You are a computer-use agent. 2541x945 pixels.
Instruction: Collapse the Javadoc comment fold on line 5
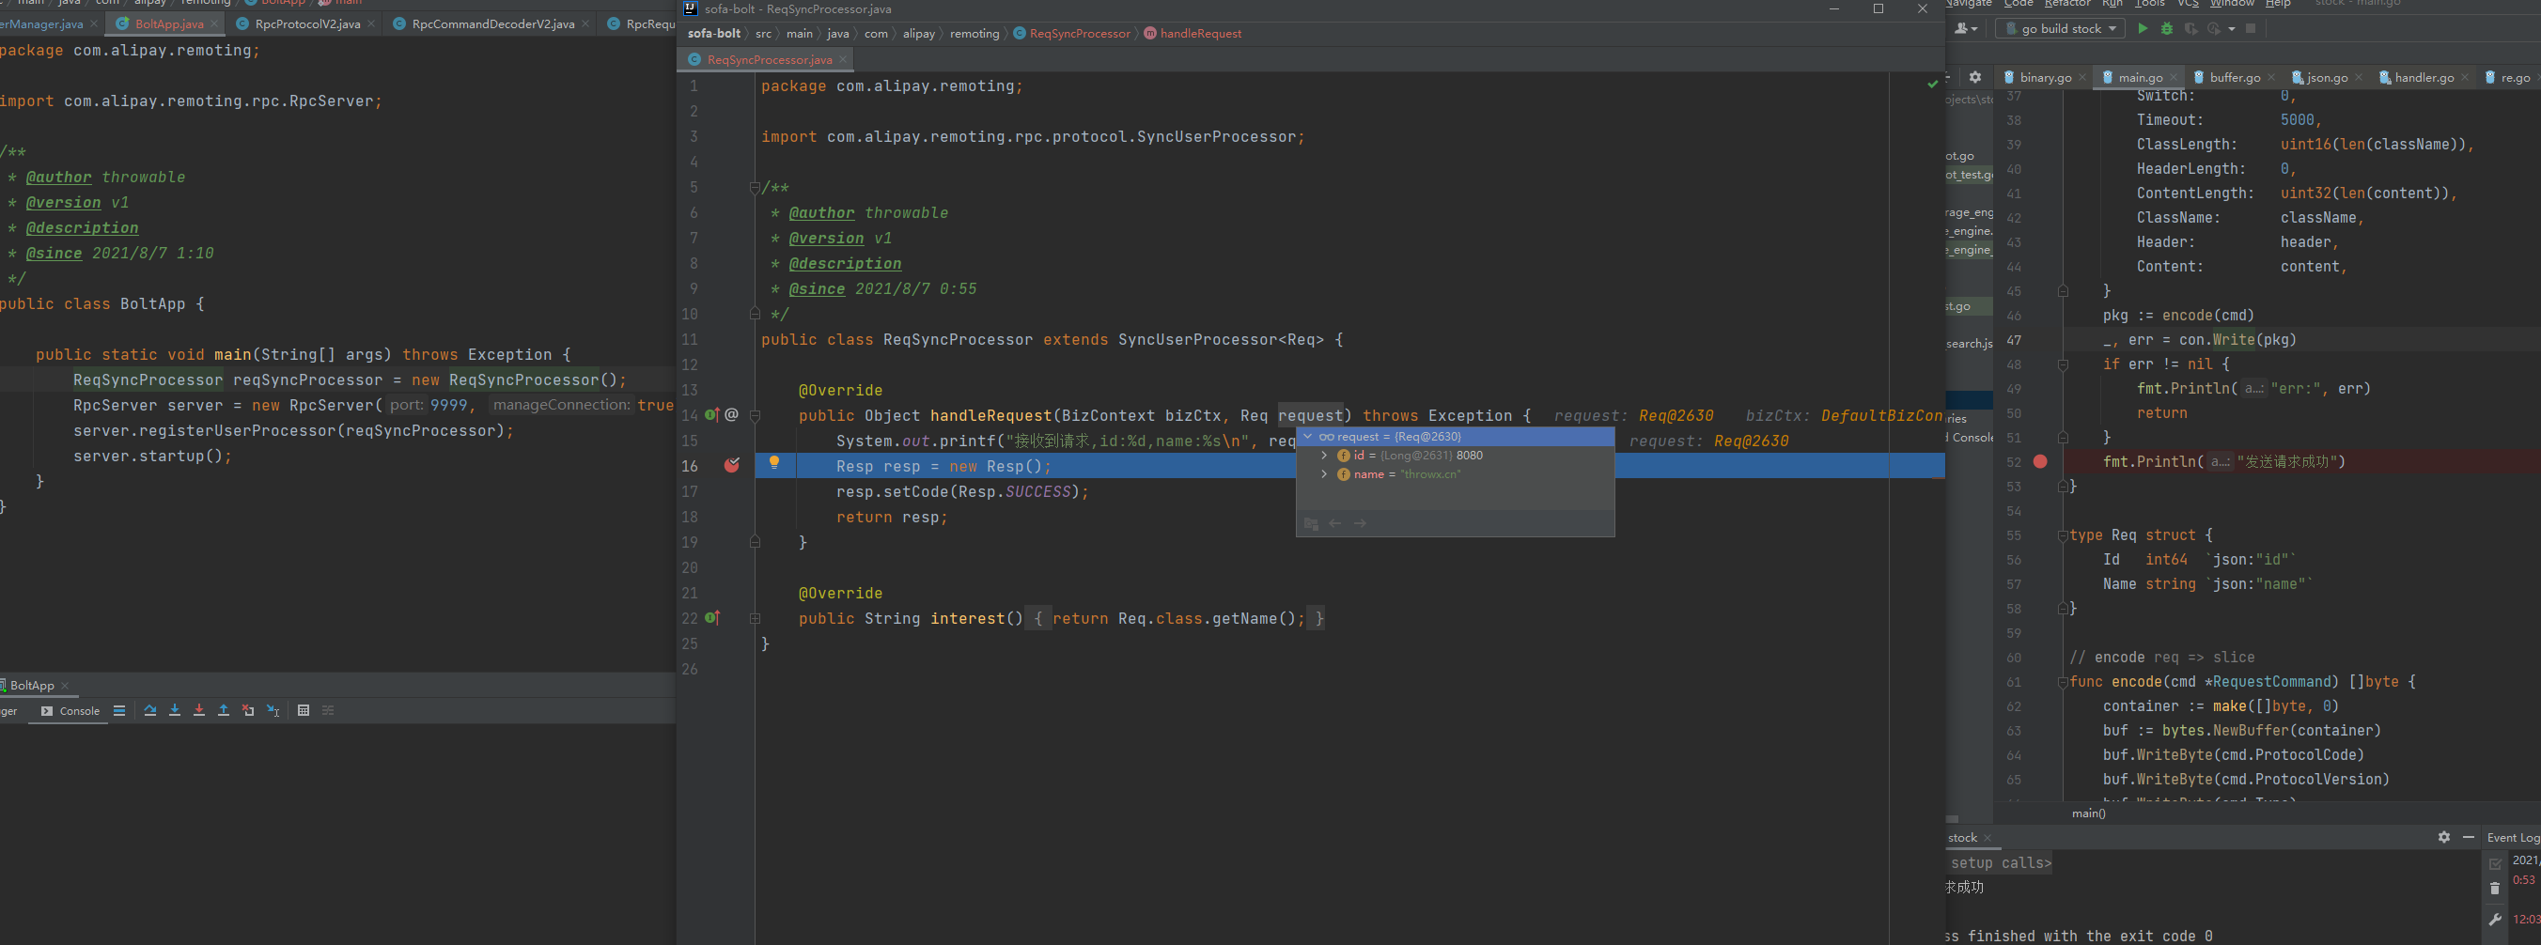pos(755,188)
